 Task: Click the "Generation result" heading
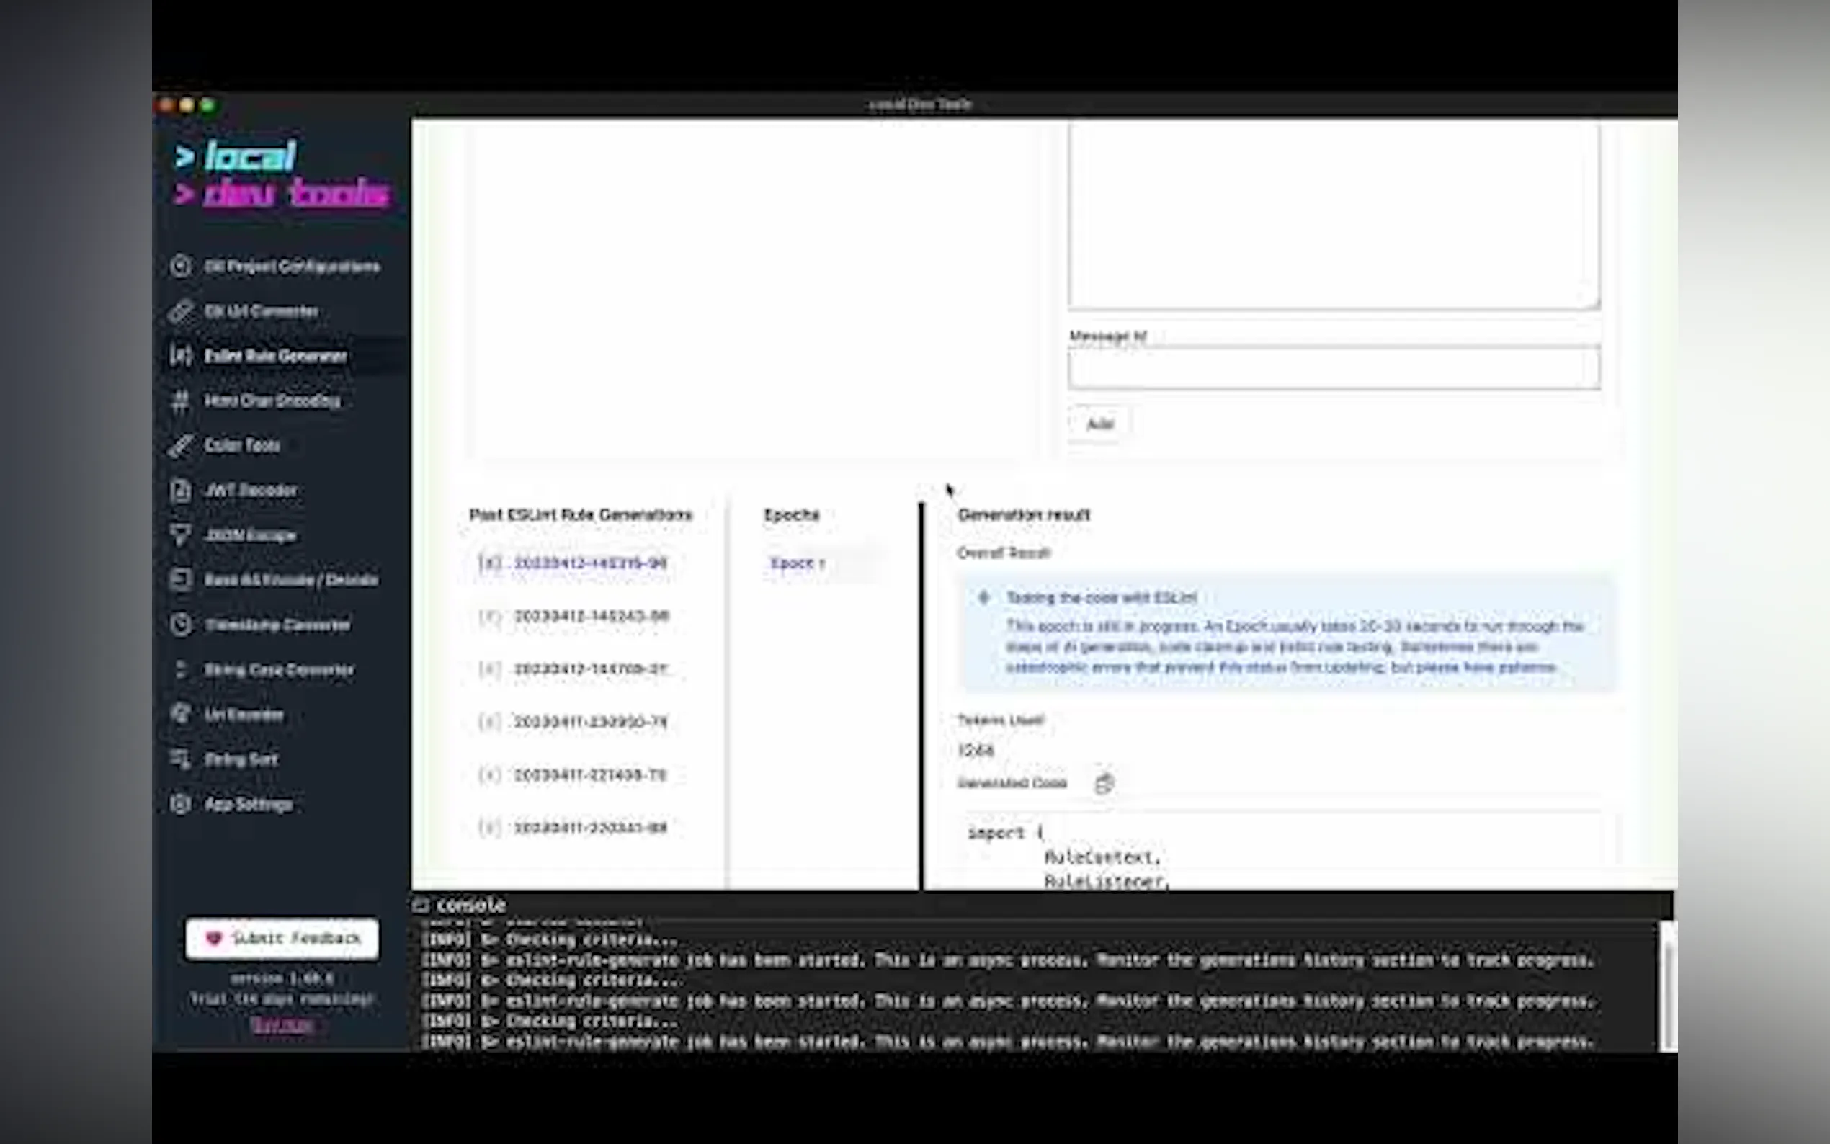pyautogui.click(x=1024, y=515)
